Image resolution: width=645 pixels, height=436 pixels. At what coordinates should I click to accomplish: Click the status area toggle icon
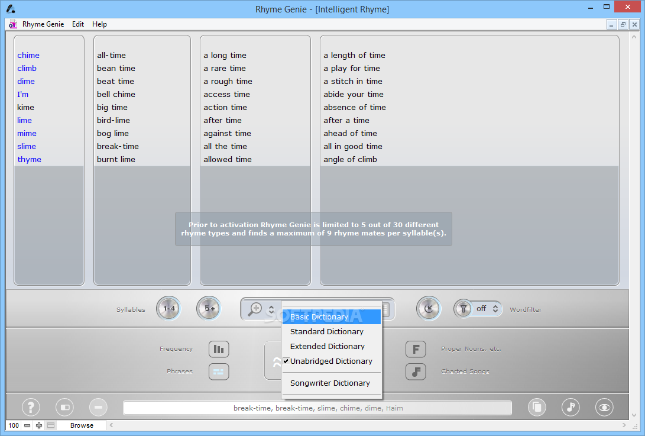[51, 425]
